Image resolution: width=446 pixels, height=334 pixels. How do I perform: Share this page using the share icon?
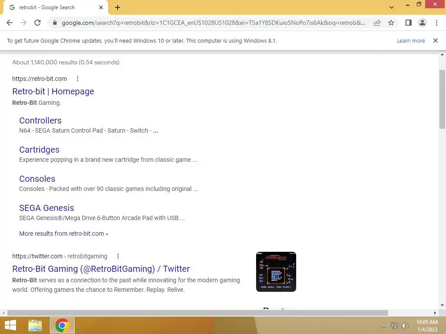[x=377, y=23]
